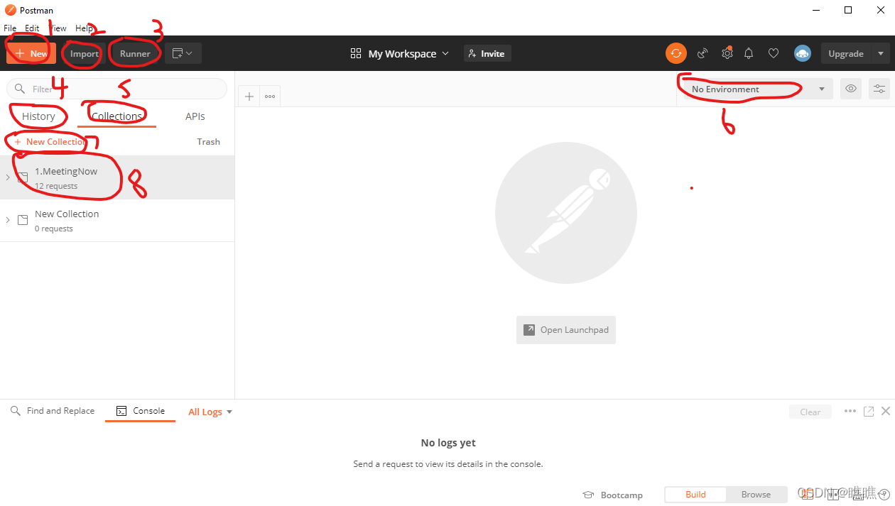Click the '0 requests' text
895x506 pixels.
coord(54,229)
